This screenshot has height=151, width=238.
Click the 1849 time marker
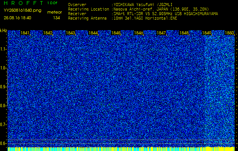coord(207,33)
